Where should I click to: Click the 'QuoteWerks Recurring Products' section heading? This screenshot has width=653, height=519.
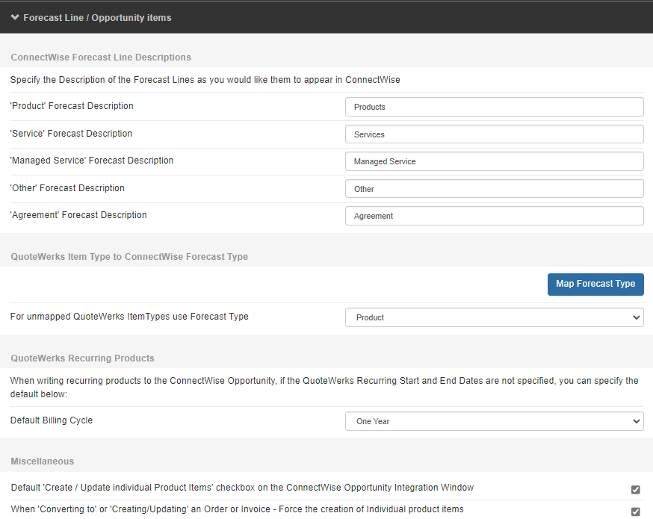pos(82,358)
